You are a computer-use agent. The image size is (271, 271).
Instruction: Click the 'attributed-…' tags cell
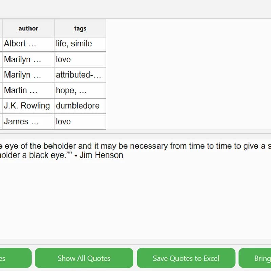[80, 75]
